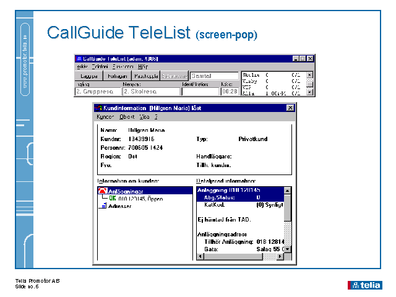The height and width of the screenshot is (297, 396).
Task: Select the Tillhör Anläggning detail row
Action: pyautogui.click(x=240, y=242)
